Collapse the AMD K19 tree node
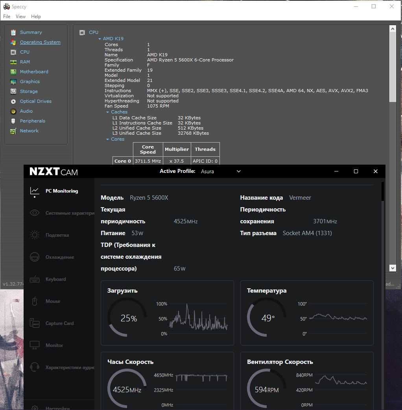The height and width of the screenshot is (410, 402). [100, 39]
